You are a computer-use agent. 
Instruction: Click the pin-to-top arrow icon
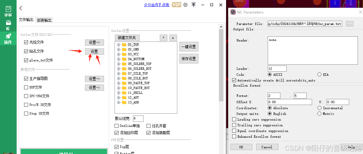click(194, 5)
